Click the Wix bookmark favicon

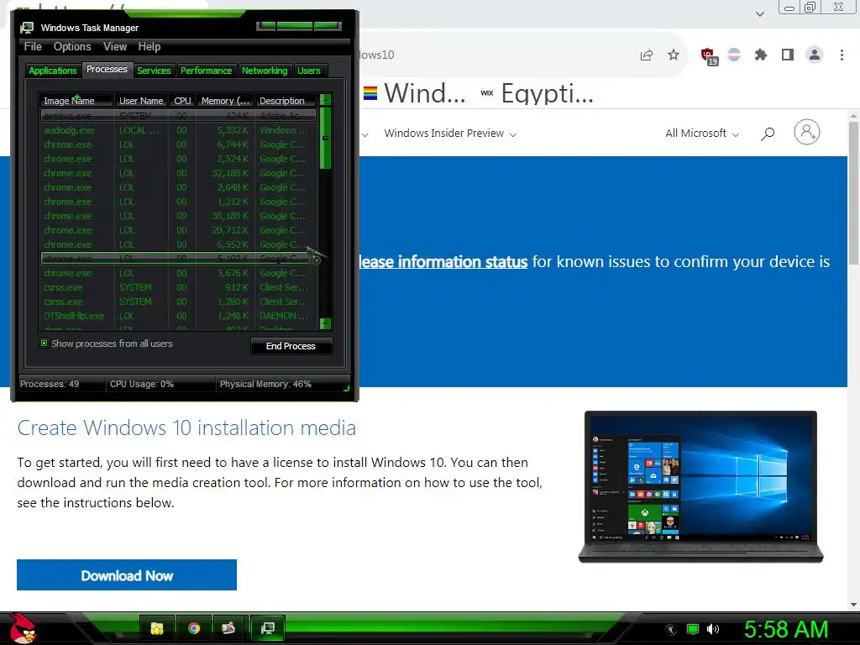pos(486,93)
